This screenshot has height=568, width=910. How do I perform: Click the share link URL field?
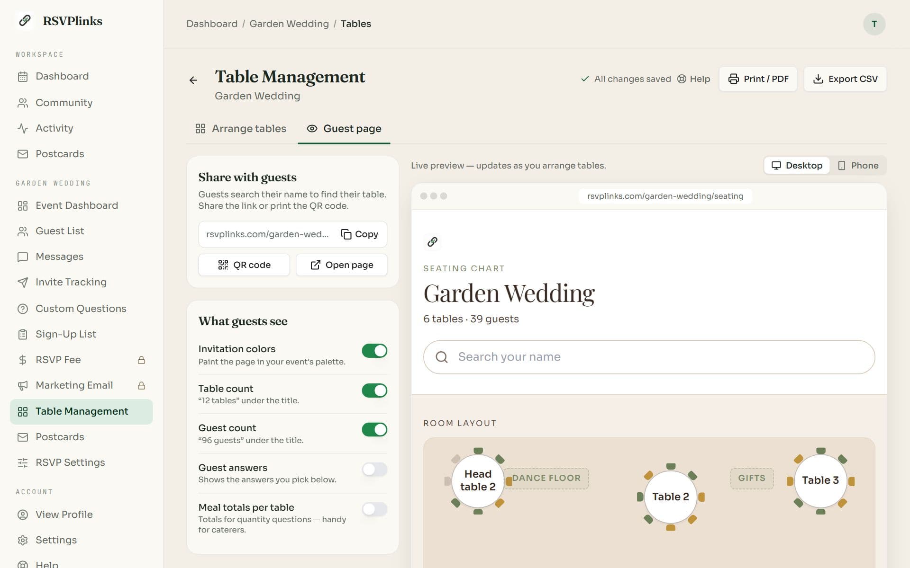tap(267, 234)
